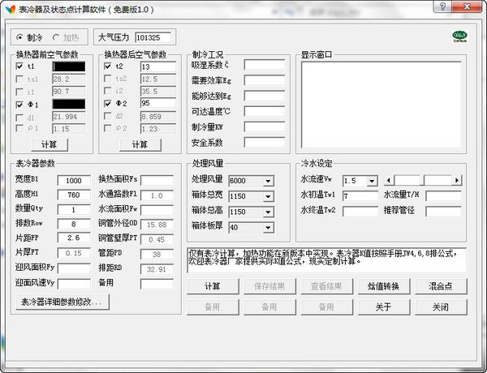
Task: Click the app icon in title bar
Action: pos(9,8)
